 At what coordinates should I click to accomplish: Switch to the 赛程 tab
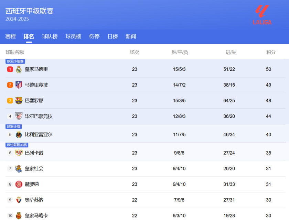(x=10, y=36)
